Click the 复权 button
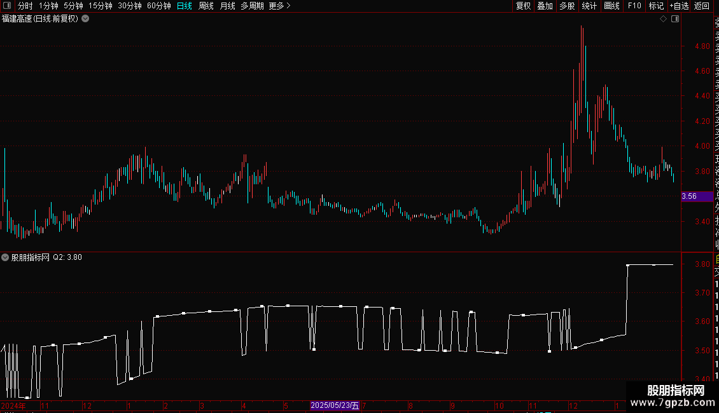 tap(523, 6)
